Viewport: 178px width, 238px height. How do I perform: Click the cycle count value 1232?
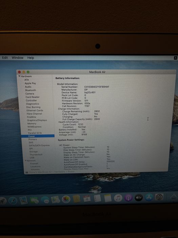click(81, 124)
